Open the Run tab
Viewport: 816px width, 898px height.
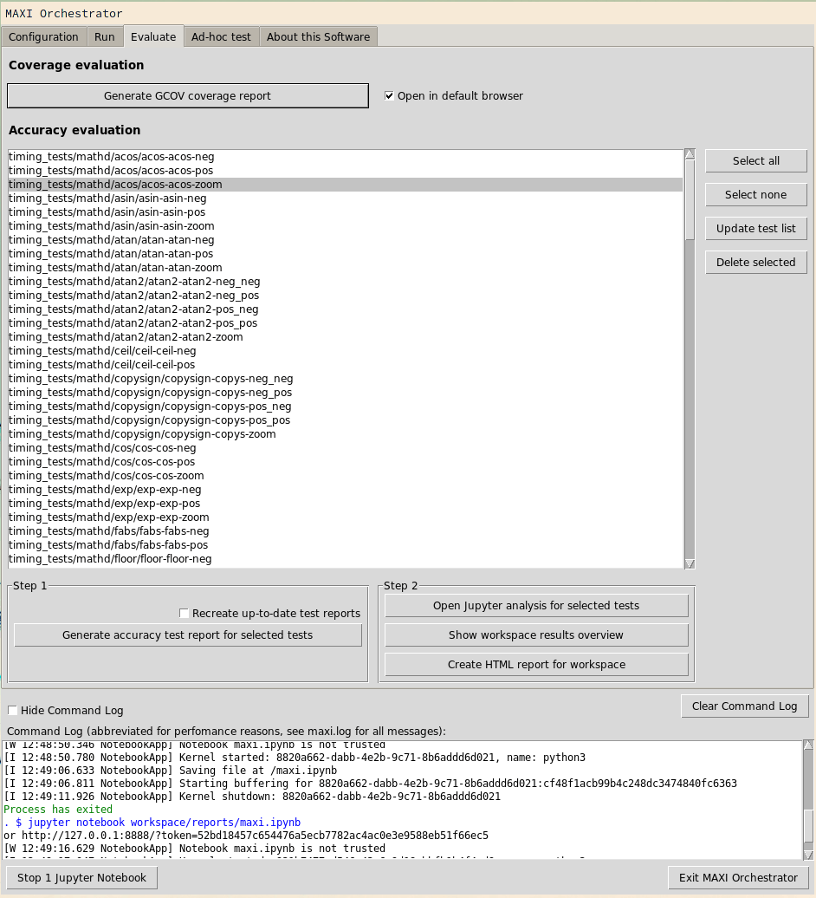(105, 36)
